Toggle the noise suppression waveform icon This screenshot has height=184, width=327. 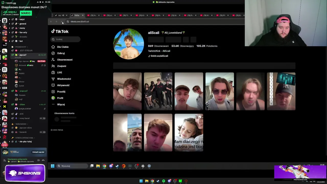[39, 160]
